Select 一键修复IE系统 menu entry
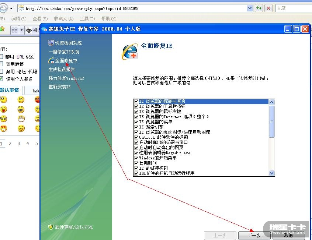312x240 pixels. [x=64, y=52]
